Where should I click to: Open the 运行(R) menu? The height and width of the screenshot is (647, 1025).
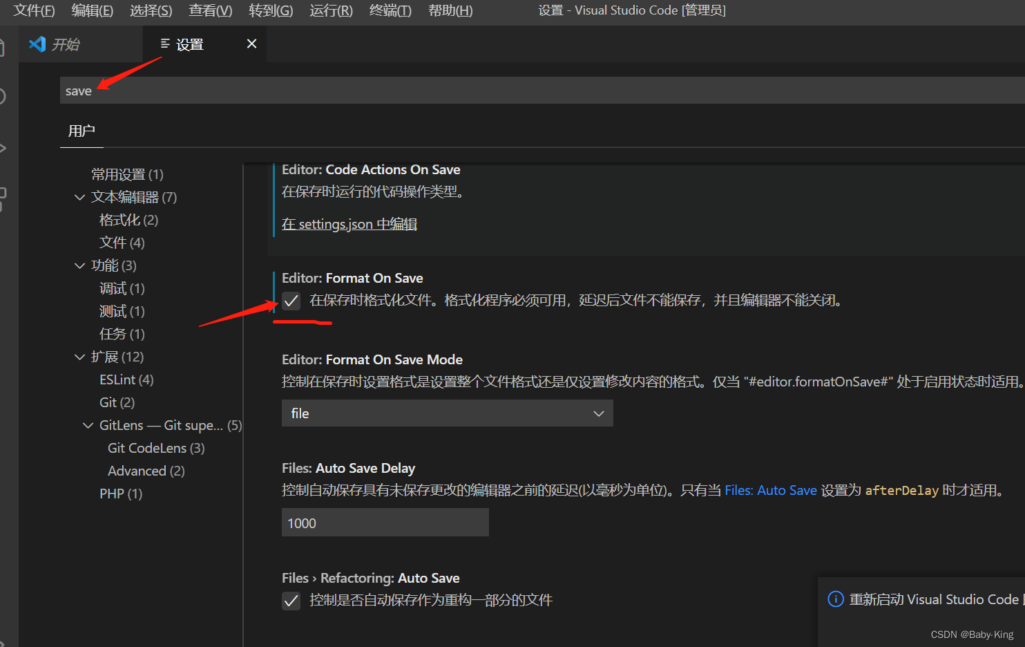(x=332, y=10)
